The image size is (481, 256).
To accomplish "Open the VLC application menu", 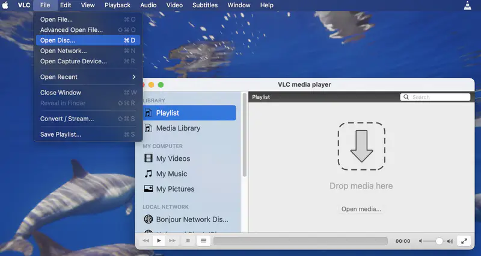I will coord(24,5).
